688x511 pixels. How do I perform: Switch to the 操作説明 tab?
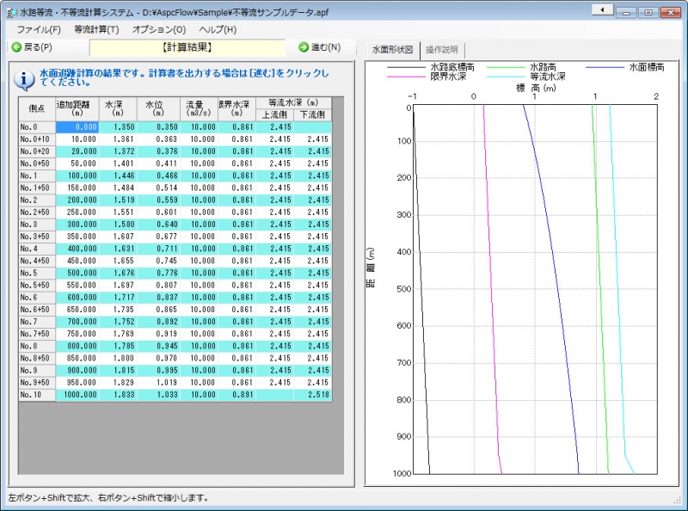[442, 50]
